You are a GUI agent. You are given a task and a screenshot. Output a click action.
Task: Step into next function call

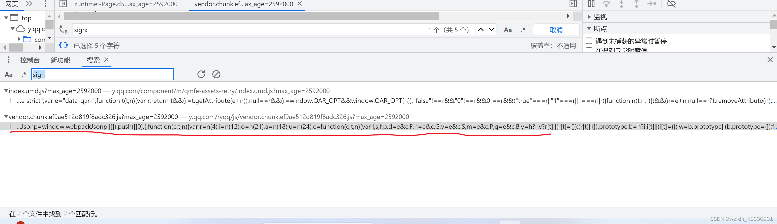[621, 4]
